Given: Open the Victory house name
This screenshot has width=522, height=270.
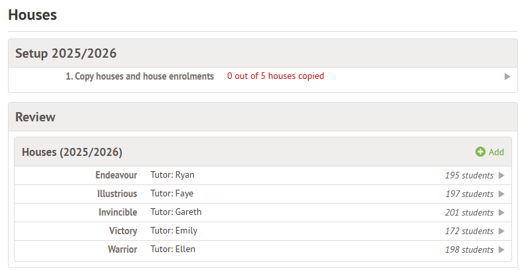Looking at the screenshot, I should point(123,231).
